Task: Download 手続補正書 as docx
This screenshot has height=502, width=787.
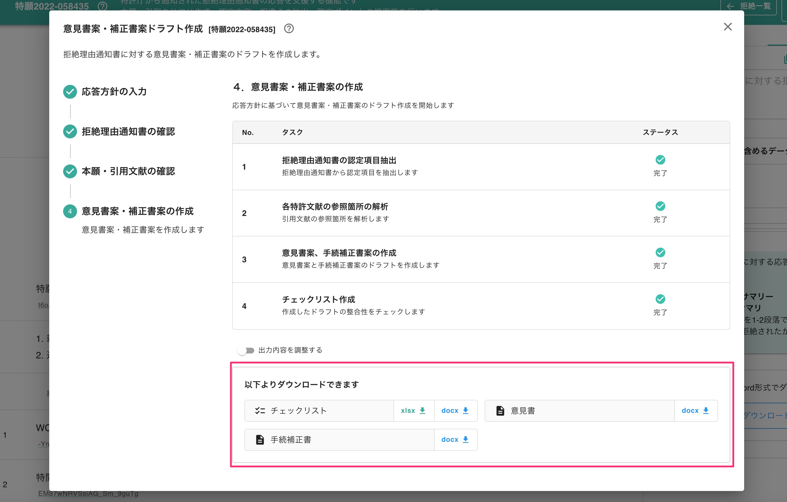Action: pos(455,439)
